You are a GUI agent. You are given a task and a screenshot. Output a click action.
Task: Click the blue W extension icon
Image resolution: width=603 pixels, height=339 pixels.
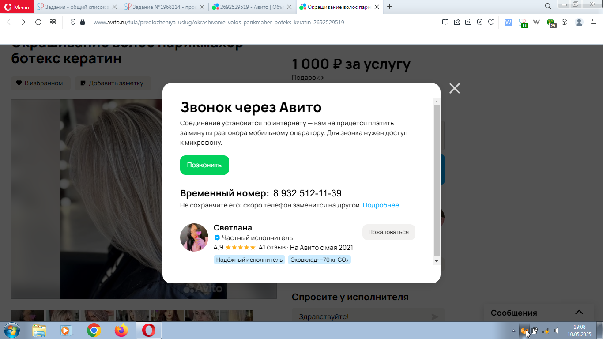(x=508, y=22)
